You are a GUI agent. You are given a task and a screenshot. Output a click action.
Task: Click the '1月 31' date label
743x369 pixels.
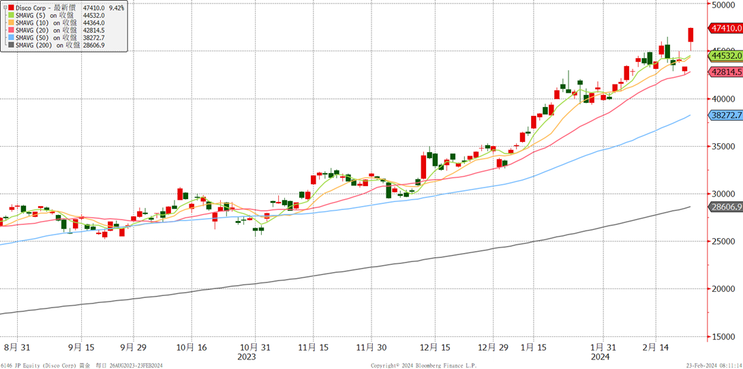[604, 348]
